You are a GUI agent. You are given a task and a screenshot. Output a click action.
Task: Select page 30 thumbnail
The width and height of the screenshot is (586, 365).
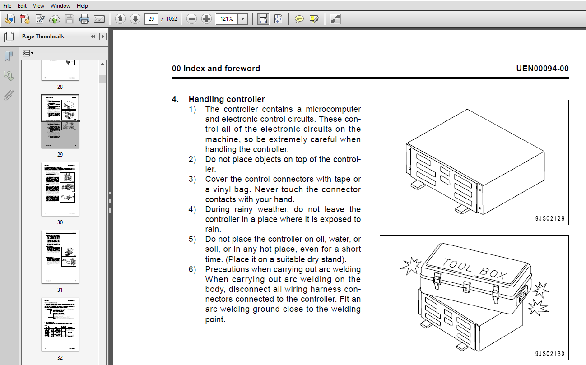[x=60, y=189]
